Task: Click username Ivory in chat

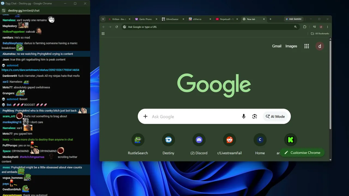Action: (x=6, y=140)
